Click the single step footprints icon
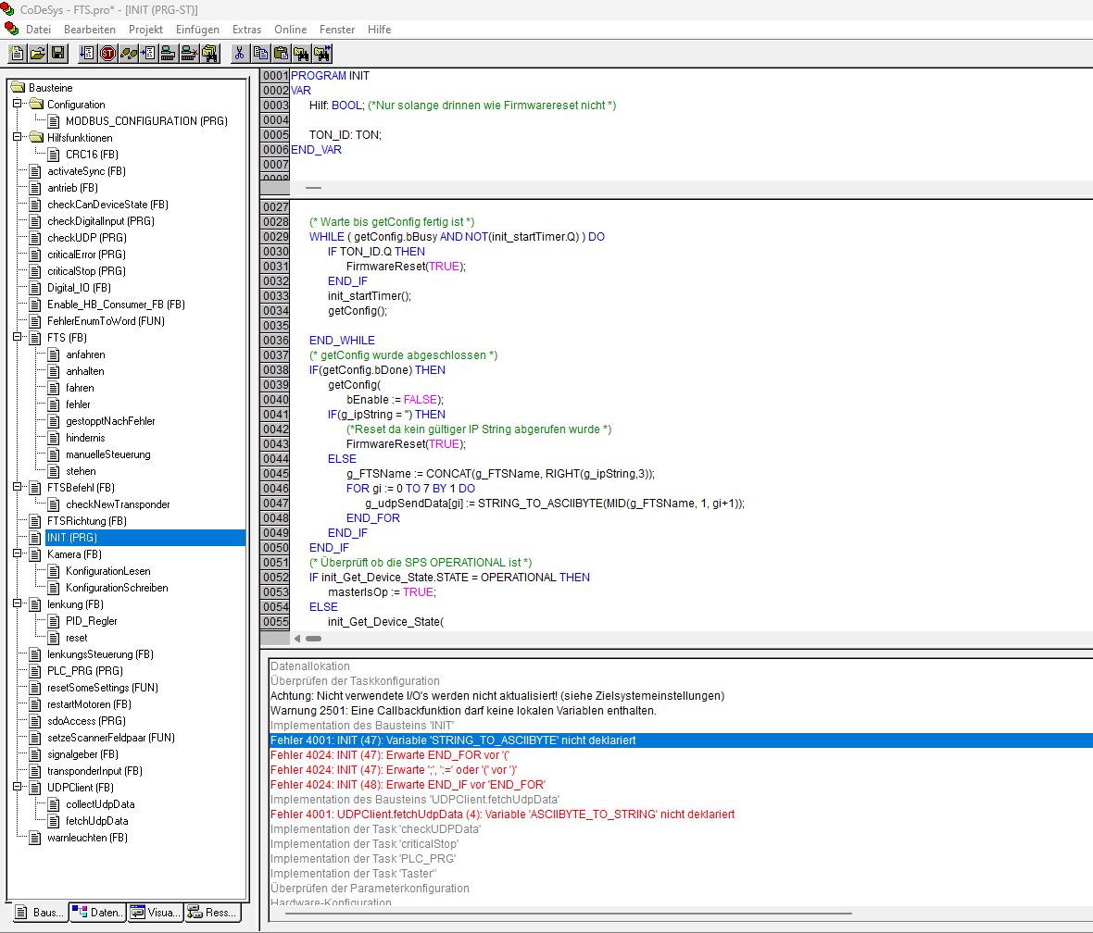The height and width of the screenshot is (933, 1093). point(129,54)
